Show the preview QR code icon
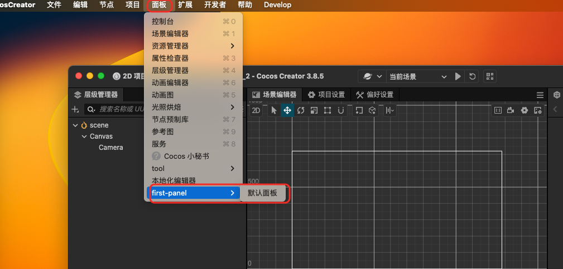 pos(490,76)
